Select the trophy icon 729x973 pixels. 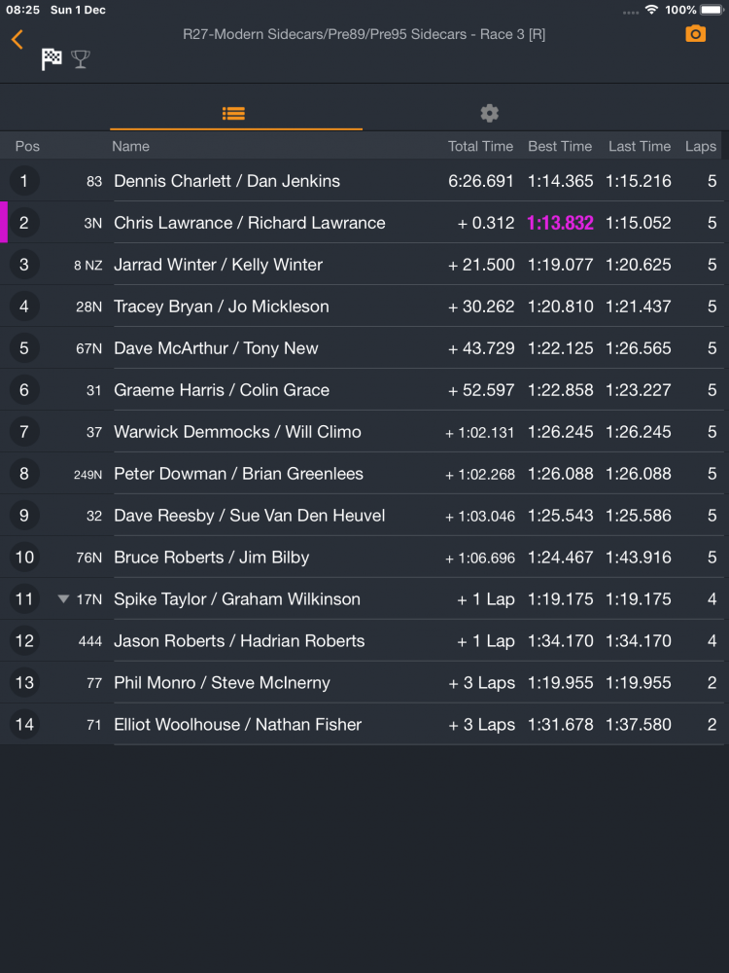pyautogui.click(x=81, y=59)
